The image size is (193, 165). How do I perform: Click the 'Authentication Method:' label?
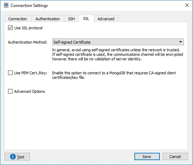[28, 42]
